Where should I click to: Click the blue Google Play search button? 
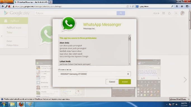tap(121, 13)
